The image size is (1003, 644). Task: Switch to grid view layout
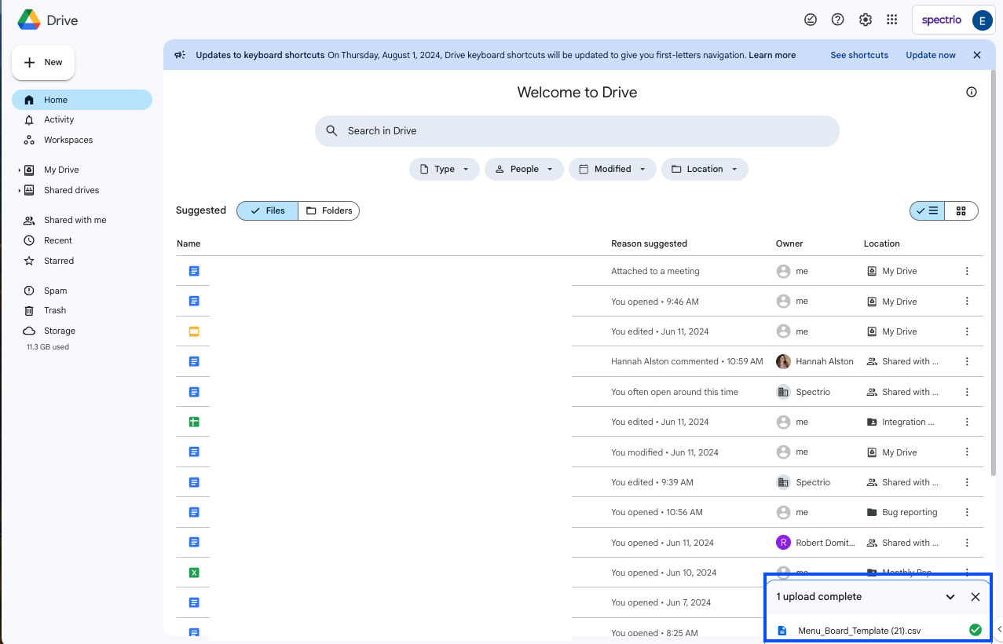point(961,210)
